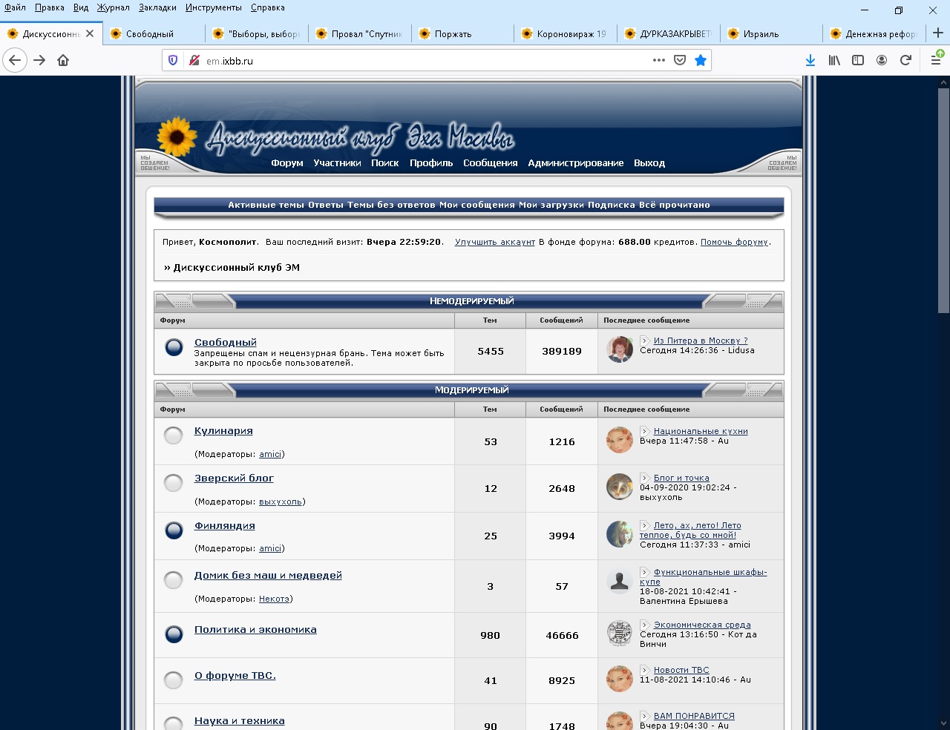
Task: Click the Домик без маш status icon
Action: [x=174, y=580]
